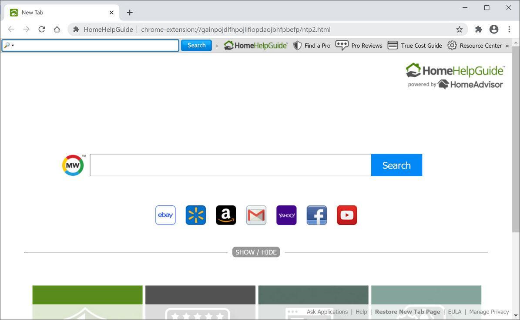Open the eBay shortcut icon
This screenshot has height=320, width=520.
tap(165, 215)
